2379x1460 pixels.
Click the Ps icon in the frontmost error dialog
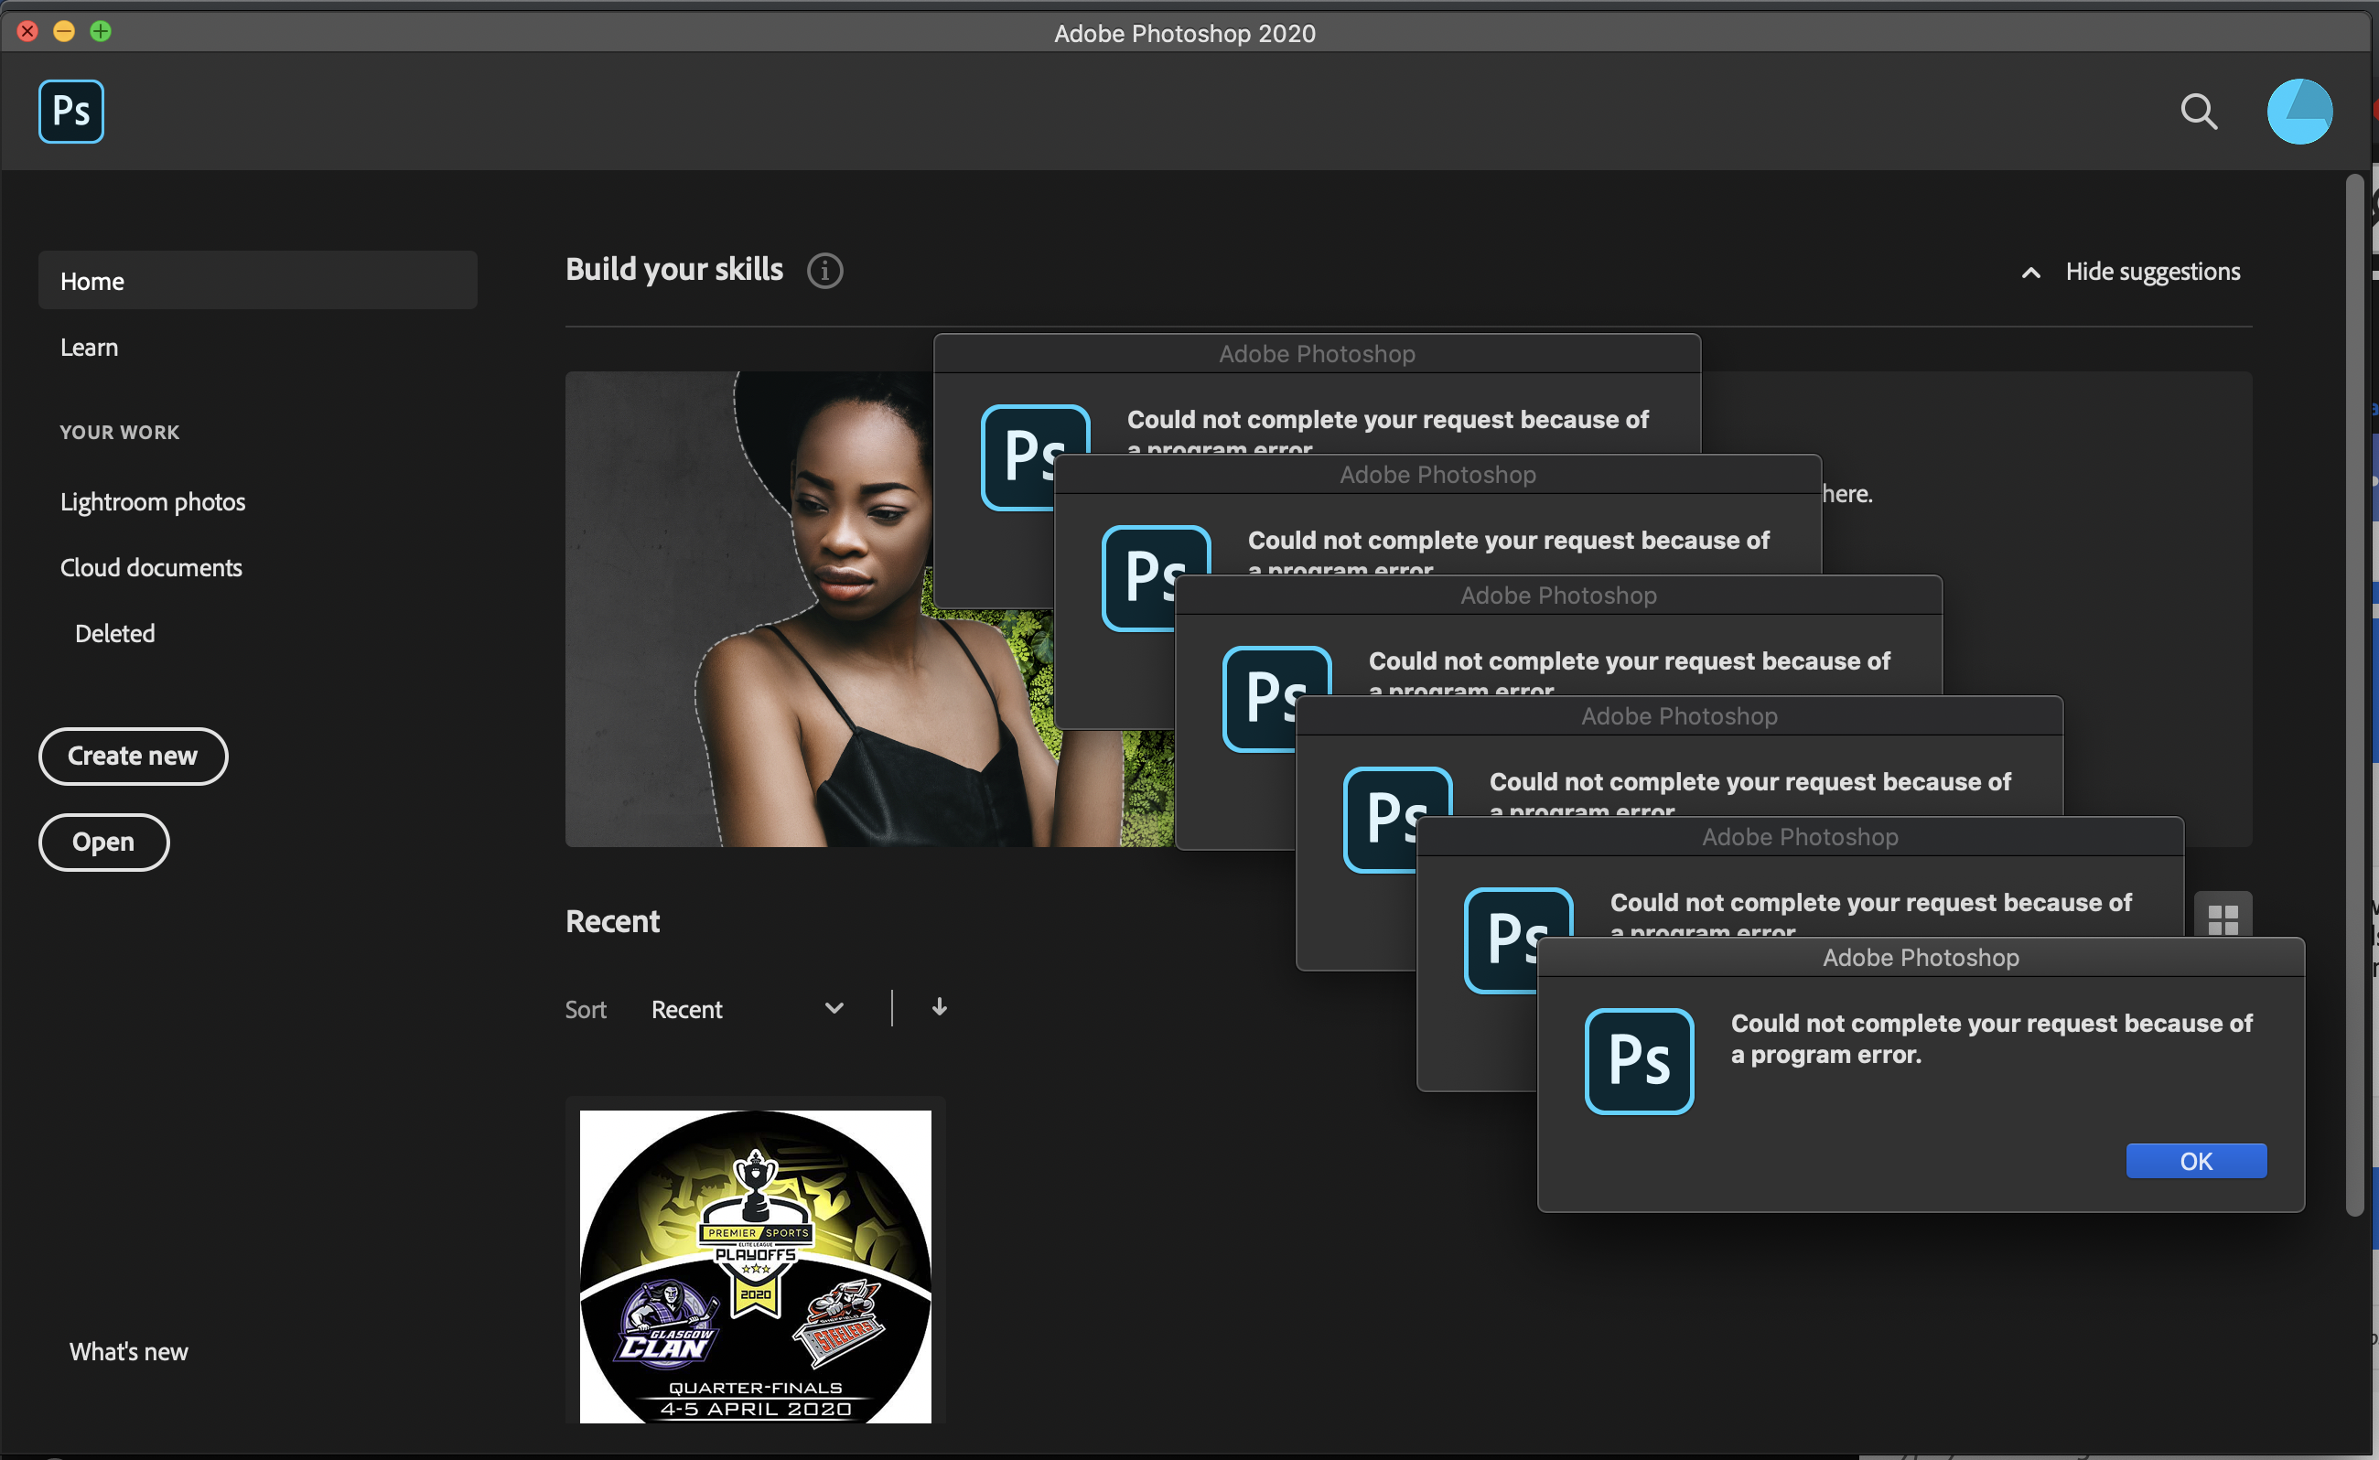pos(1638,1060)
